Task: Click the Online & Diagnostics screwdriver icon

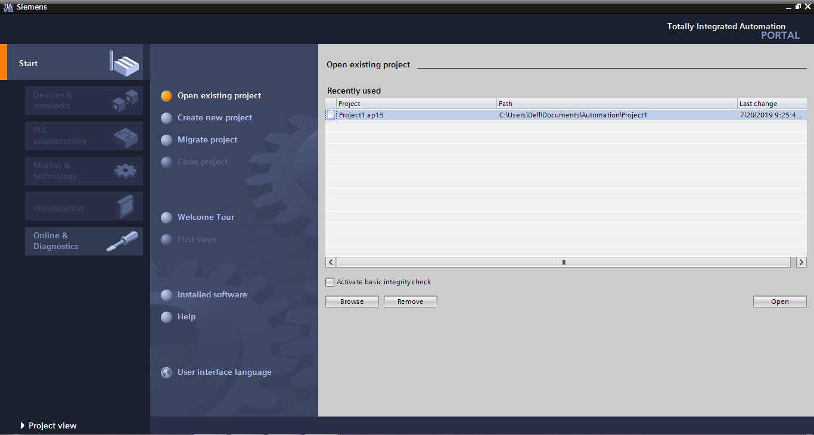Action: pos(122,241)
